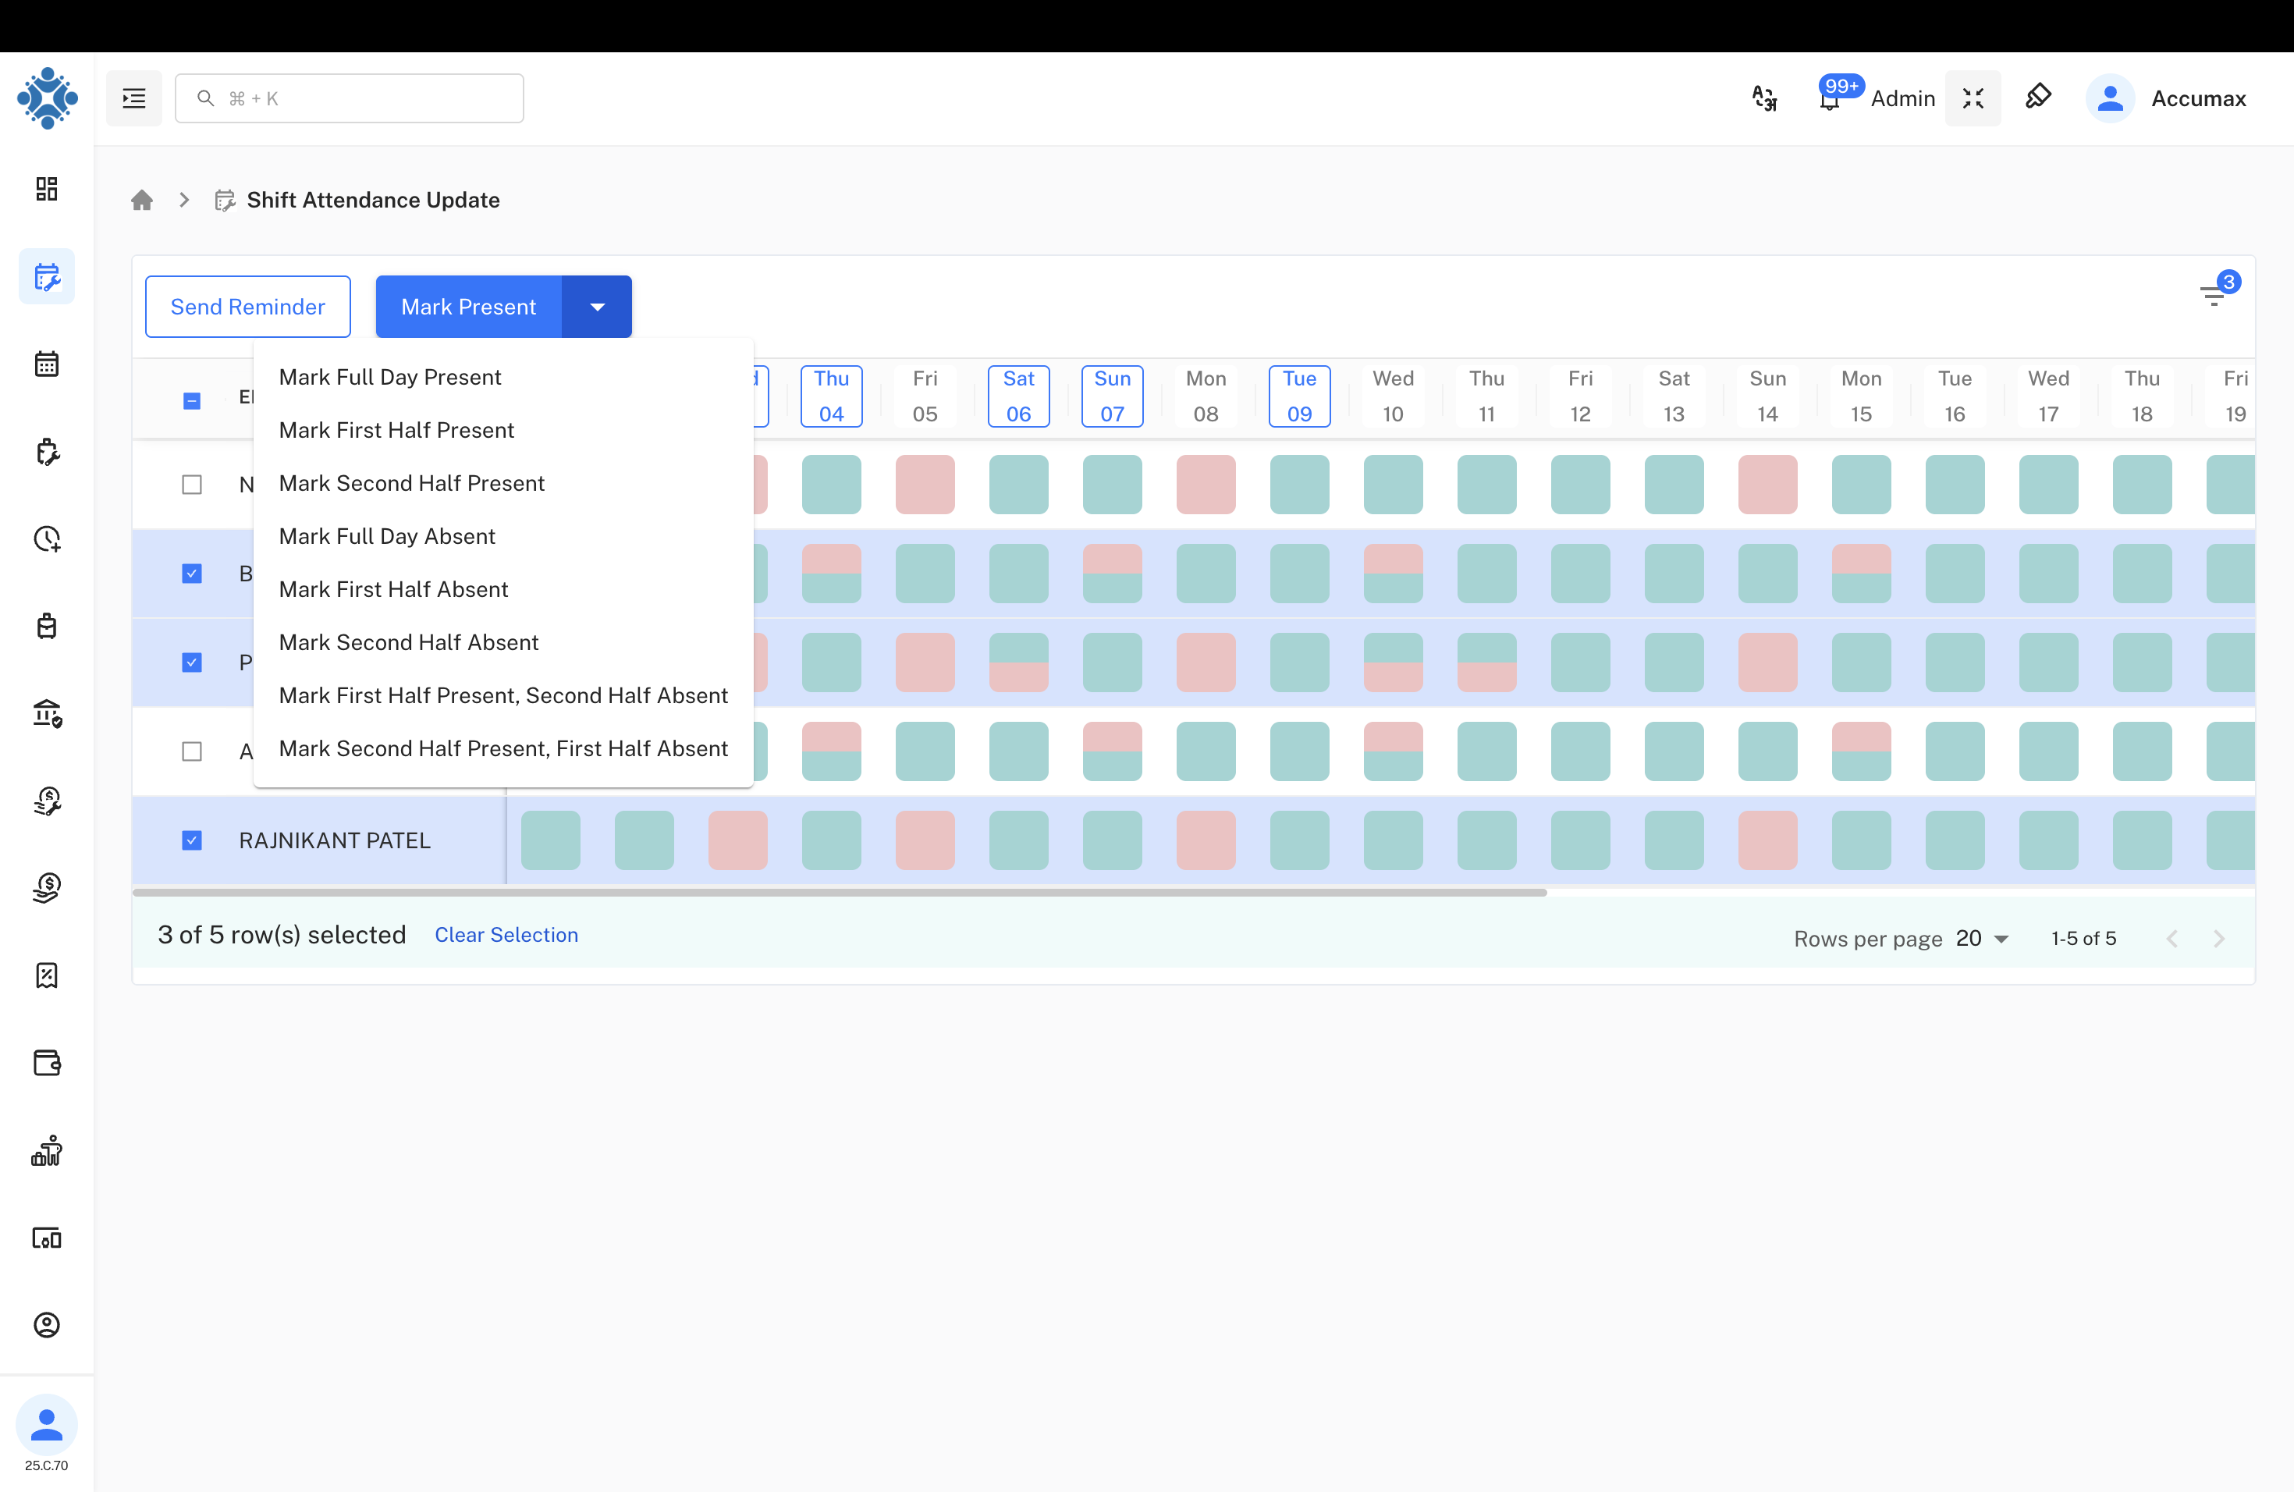
Task: Open the Rows per page dropdown
Action: click(x=1982, y=938)
